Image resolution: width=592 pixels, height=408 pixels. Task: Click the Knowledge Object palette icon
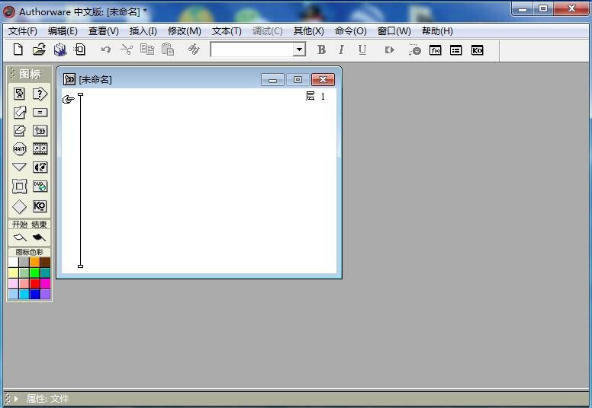point(40,206)
